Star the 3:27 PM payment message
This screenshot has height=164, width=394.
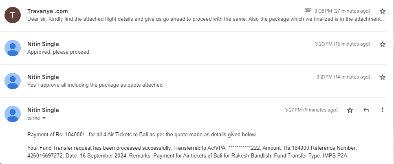(350, 110)
